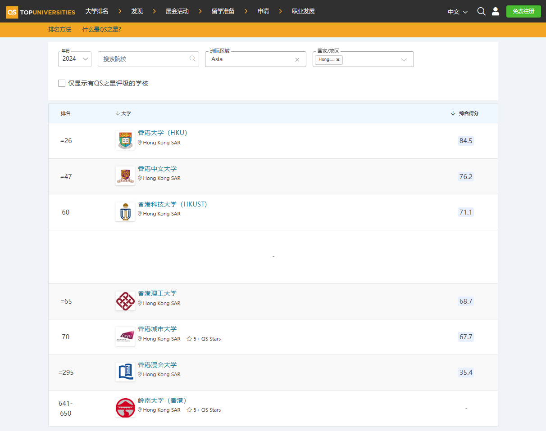Click the =295 rank value
The width and height of the screenshot is (546, 431).
(66, 373)
